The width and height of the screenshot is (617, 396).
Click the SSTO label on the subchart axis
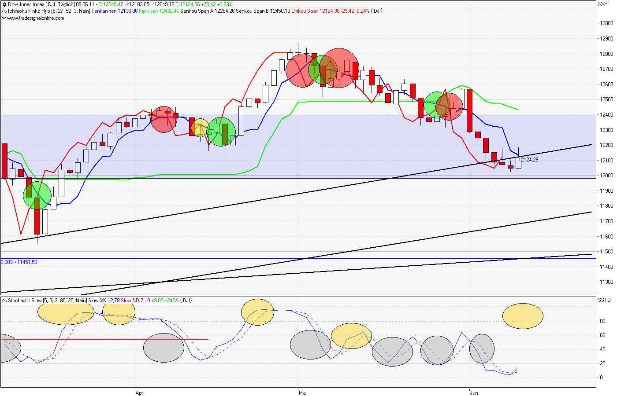(604, 299)
